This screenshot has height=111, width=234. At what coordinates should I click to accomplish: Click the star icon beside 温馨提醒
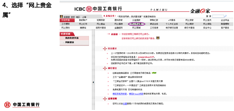point(105,99)
